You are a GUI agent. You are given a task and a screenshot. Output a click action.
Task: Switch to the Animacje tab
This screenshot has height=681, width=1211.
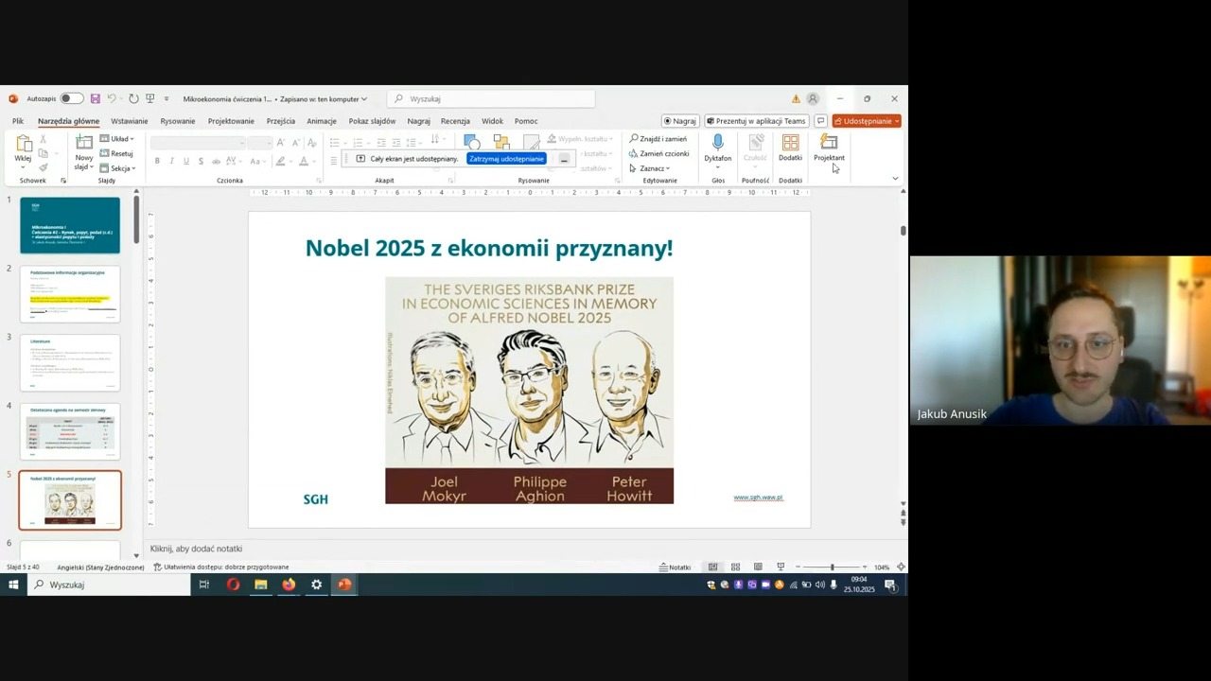[x=321, y=121]
